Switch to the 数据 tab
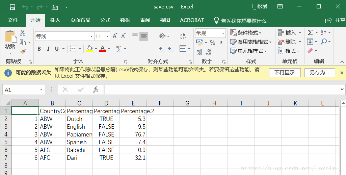The width and height of the screenshot is (346, 175). pos(125,20)
